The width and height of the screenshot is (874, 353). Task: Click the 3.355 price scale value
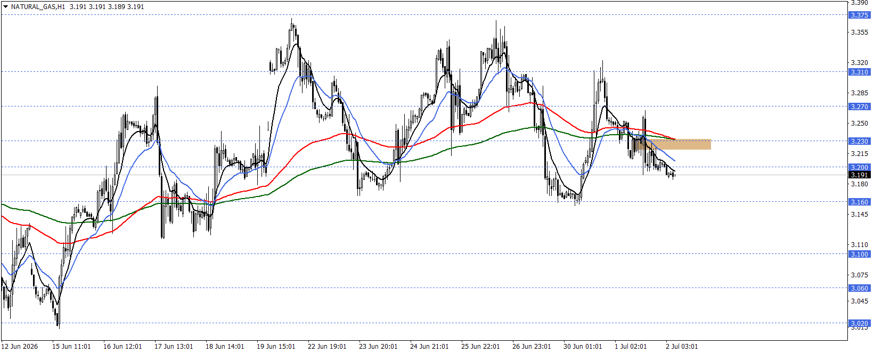tap(859, 32)
